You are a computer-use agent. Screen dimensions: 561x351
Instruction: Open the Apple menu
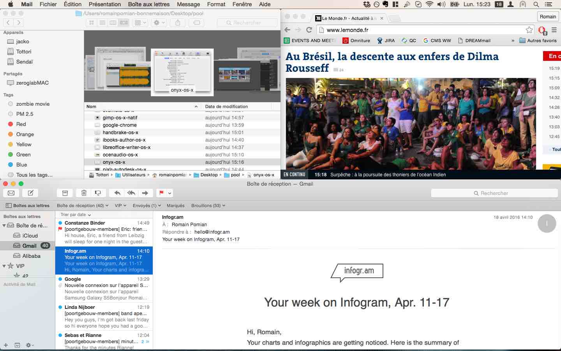click(x=11, y=4)
